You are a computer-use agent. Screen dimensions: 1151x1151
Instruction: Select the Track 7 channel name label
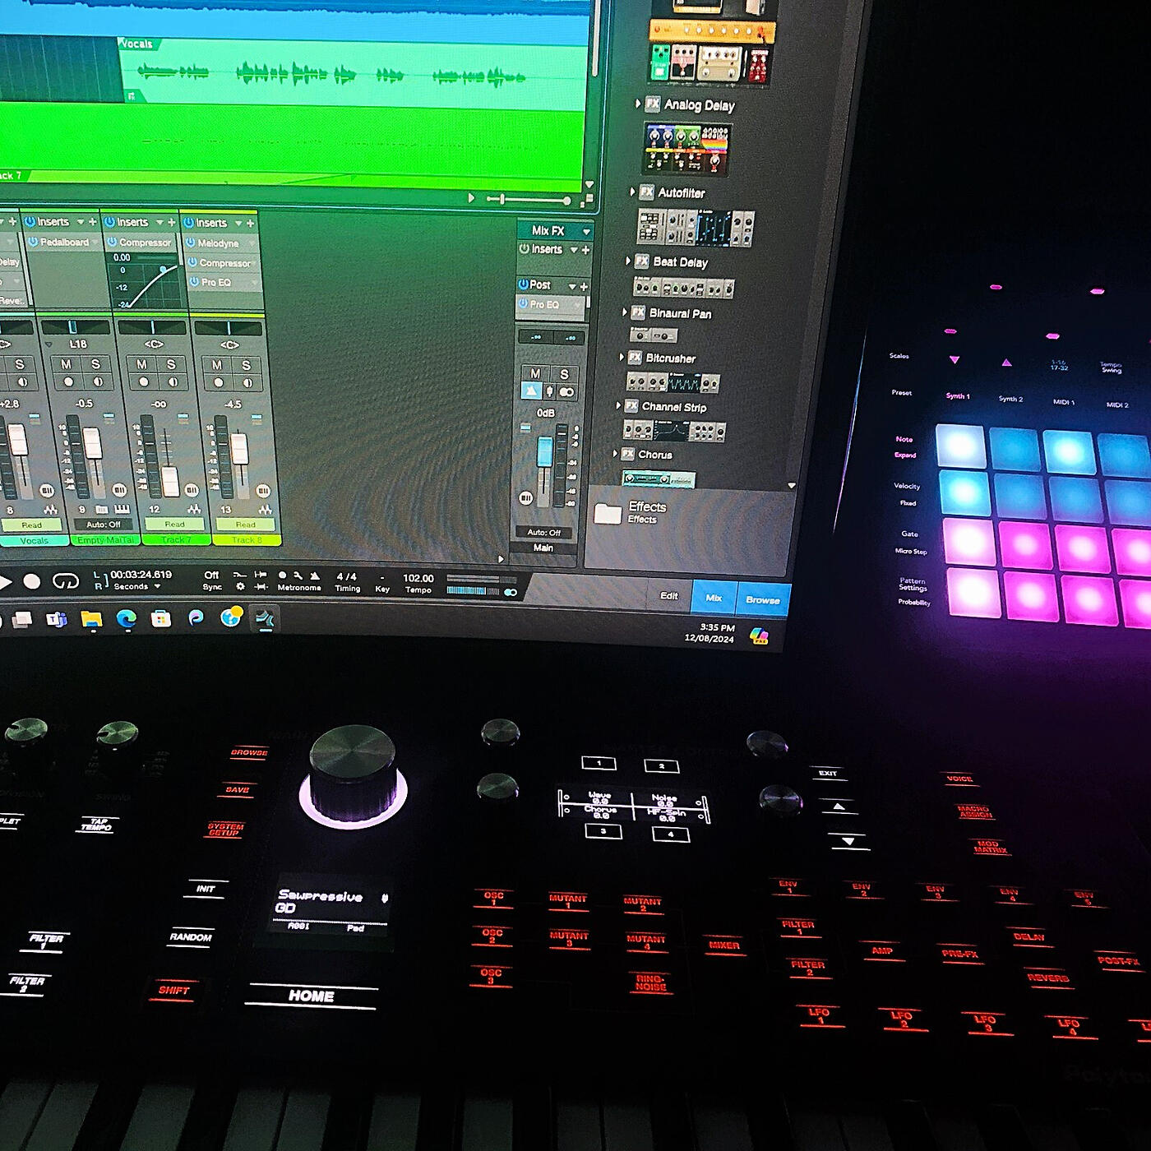176,539
